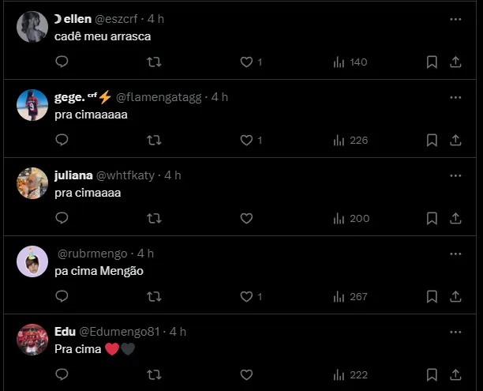The height and width of the screenshot is (391, 483).
Task: Open @rubrmengo tweet's more options menu
Action: point(455,254)
